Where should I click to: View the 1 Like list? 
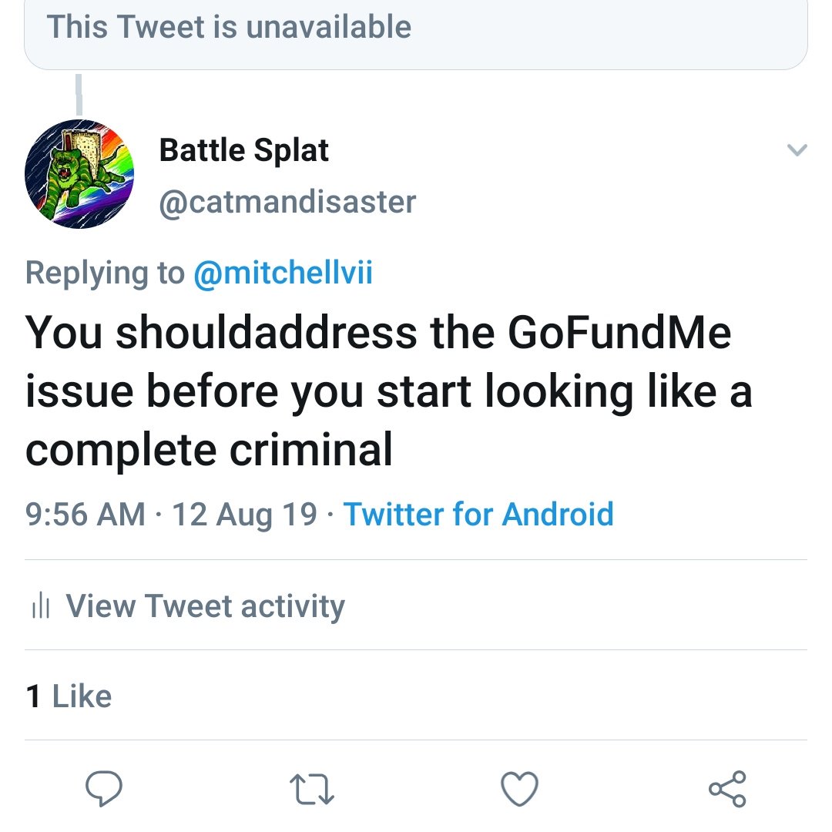[69, 696]
